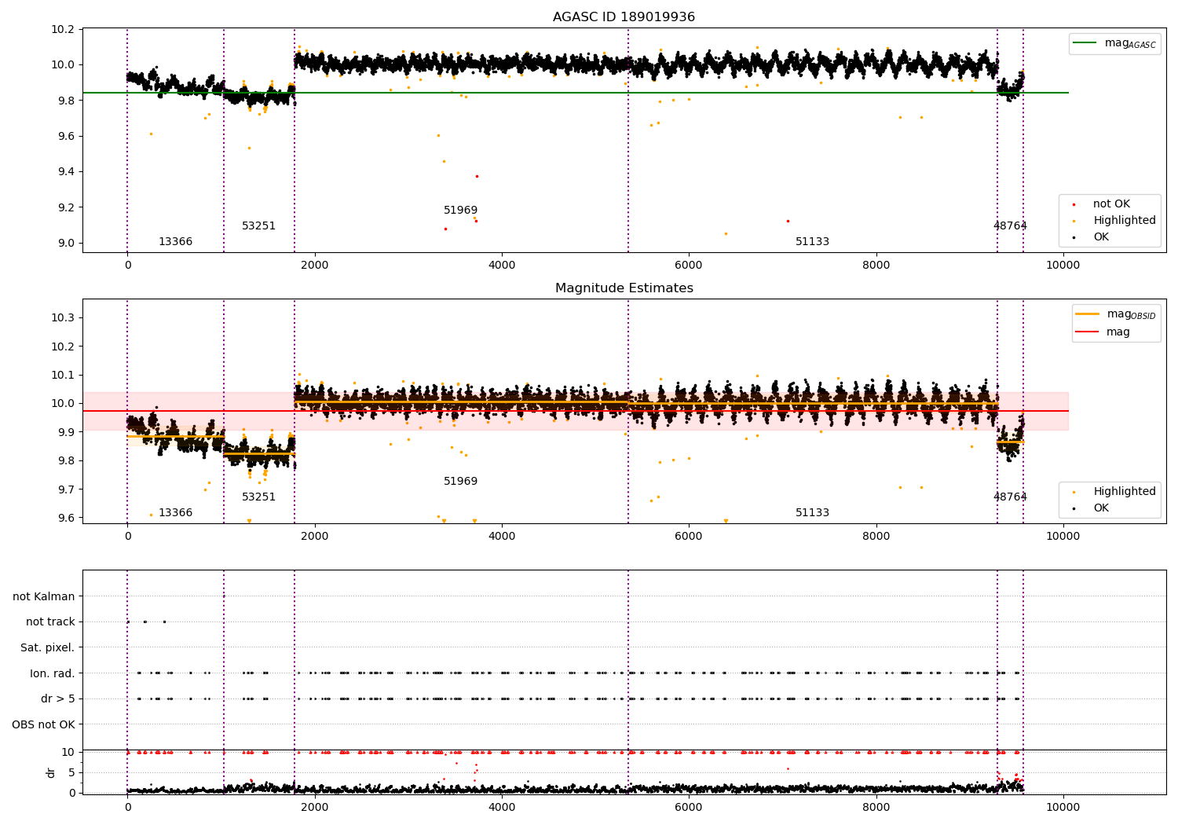Click obsid label 51969 in top plot
1178x825 pixels.
[460, 211]
